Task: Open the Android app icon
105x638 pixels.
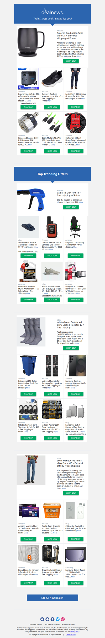Action: tap(47, 619)
